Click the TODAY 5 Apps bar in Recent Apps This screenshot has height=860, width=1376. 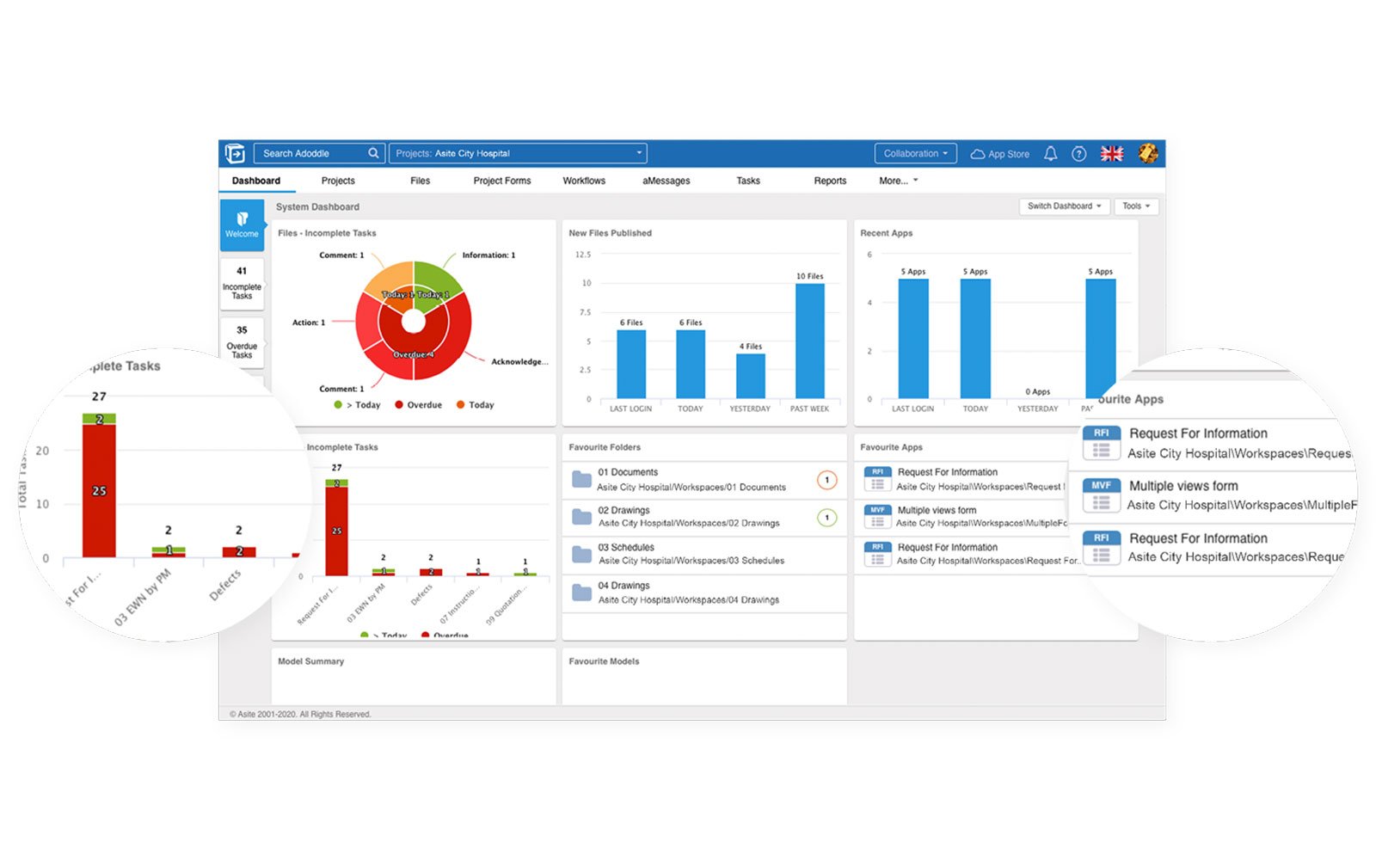click(975, 339)
